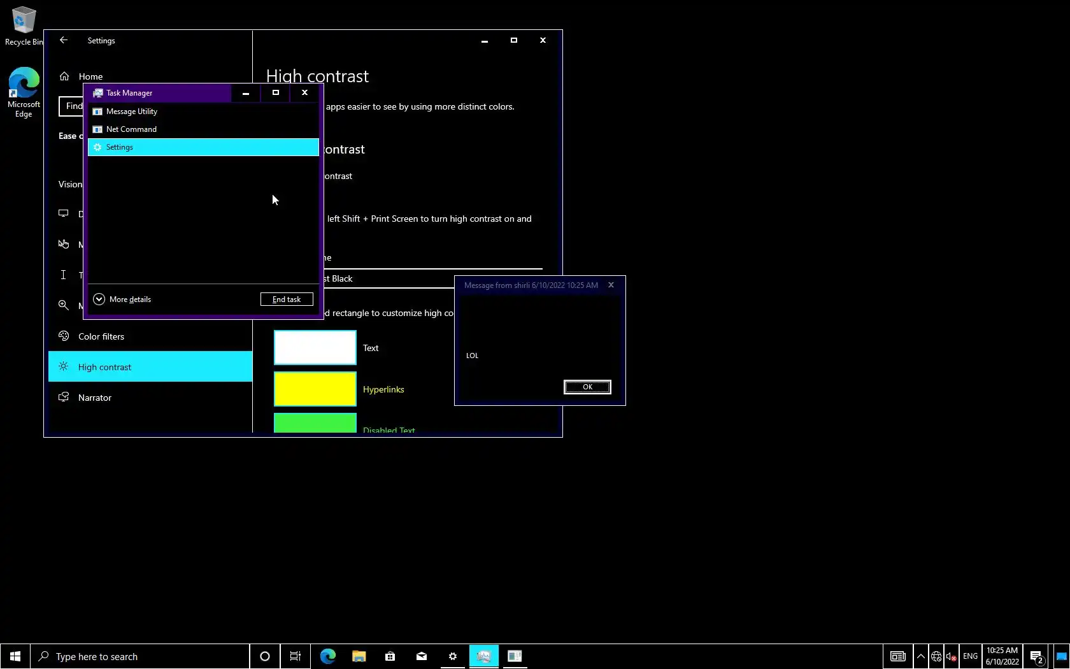Launch Microsoft Edge from the taskbar
The image size is (1070, 669).
click(x=328, y=656)
